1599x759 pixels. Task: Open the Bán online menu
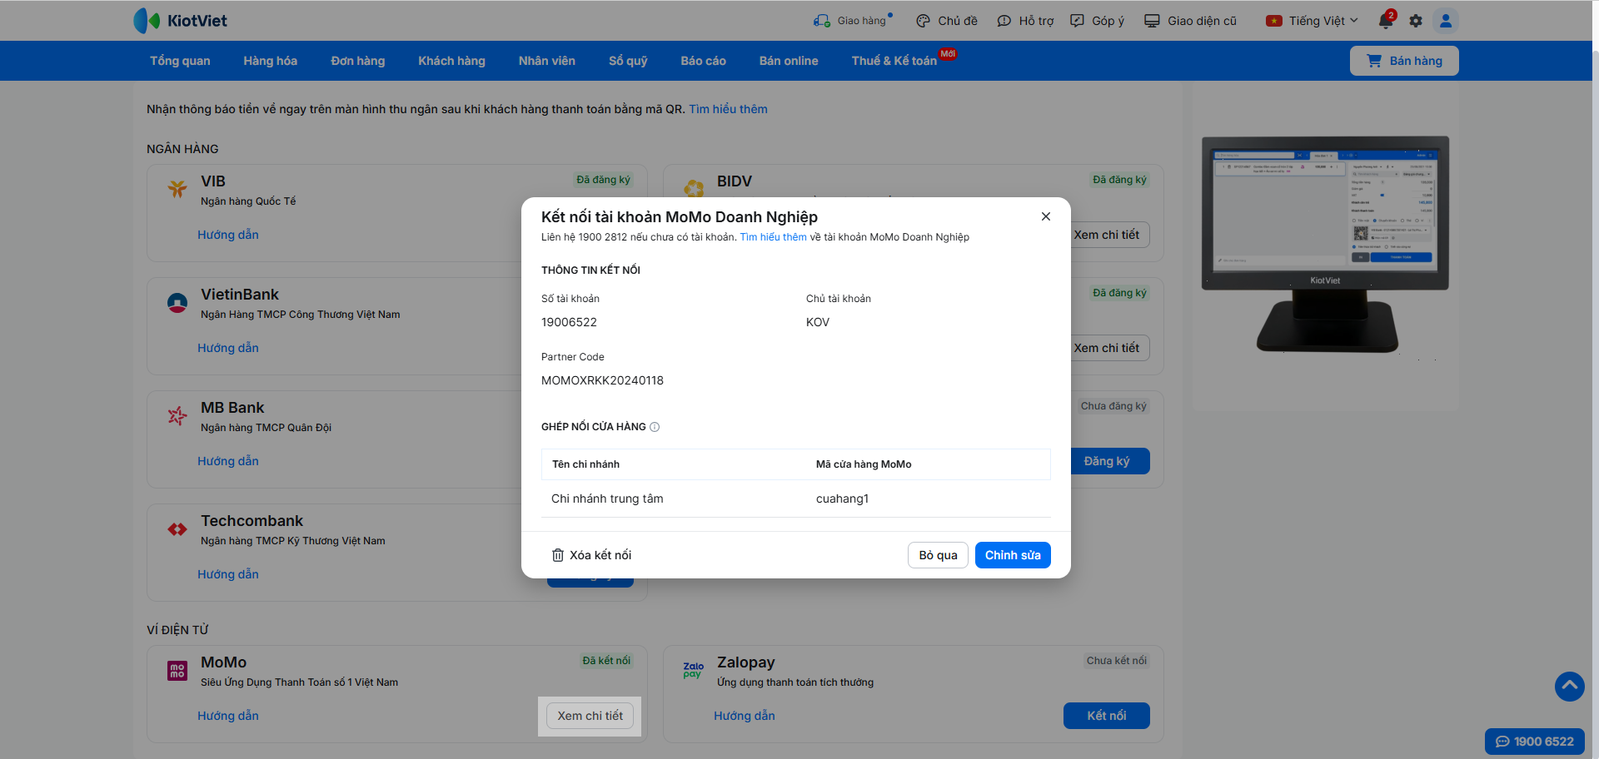[x=789, y=61]
